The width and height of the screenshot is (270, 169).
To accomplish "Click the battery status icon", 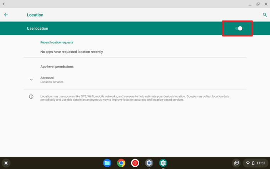I will pyautogui.click(x=253, y=163).
